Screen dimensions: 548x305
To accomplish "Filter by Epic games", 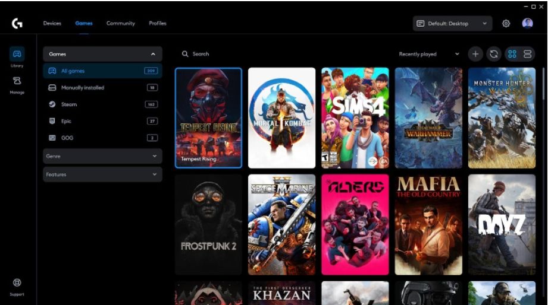I will 102,121.
